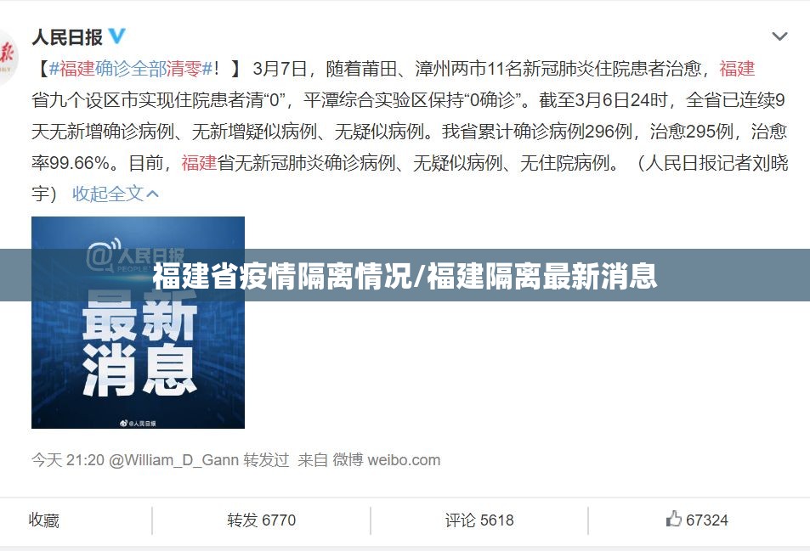
Task: Click the Weibo watermark at image bottom
Action: [138, 423]
